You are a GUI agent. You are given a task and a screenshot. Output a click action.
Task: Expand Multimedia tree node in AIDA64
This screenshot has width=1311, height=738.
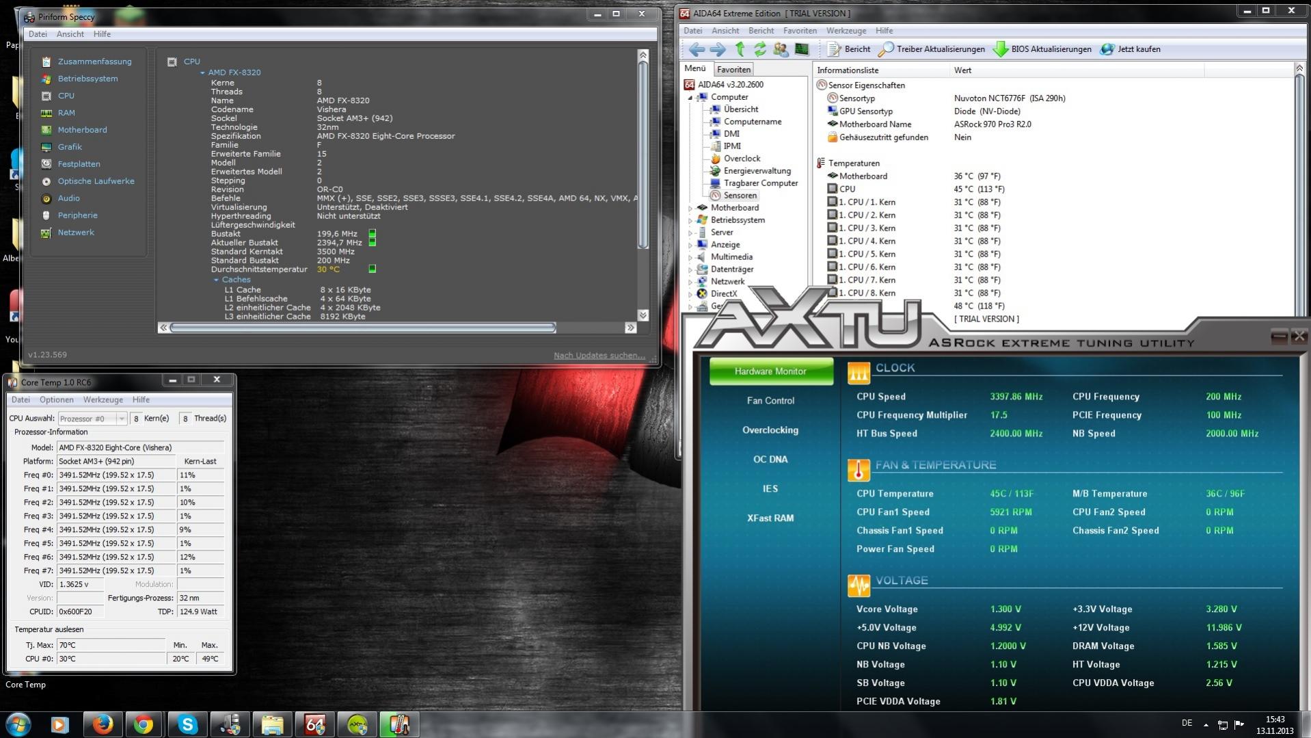(690, 257)
